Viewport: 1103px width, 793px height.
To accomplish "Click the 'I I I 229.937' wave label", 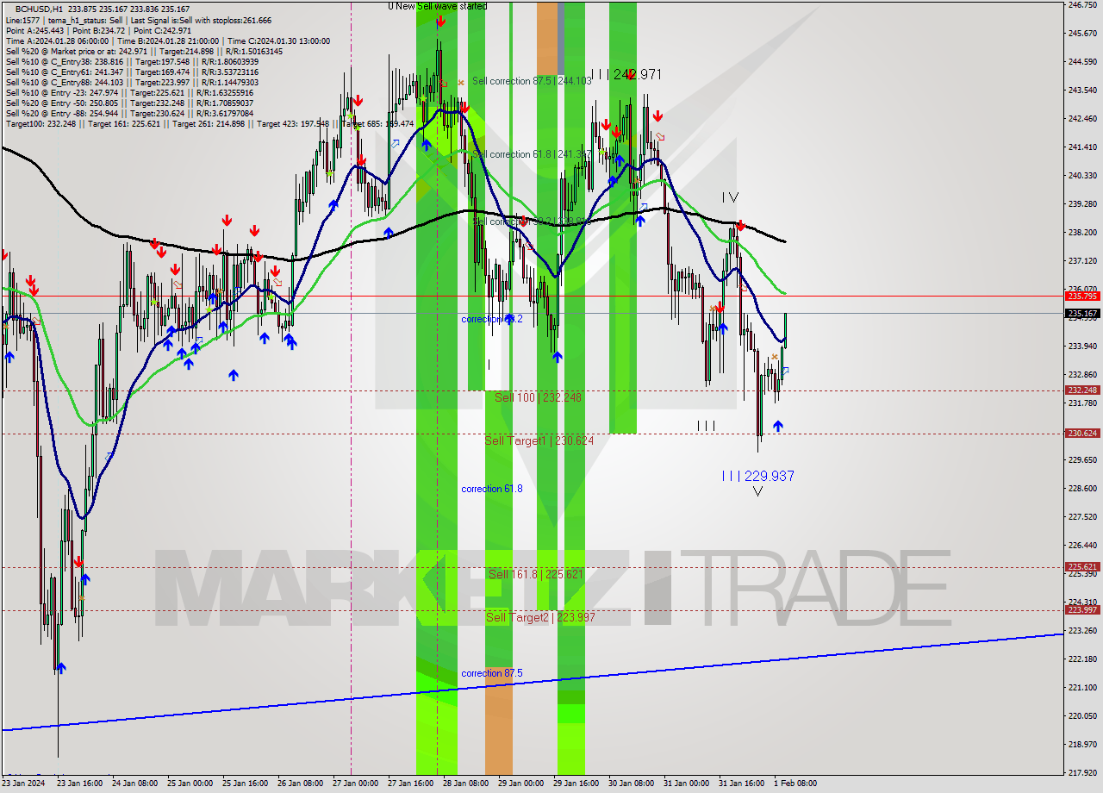I will tap(757, 476).
